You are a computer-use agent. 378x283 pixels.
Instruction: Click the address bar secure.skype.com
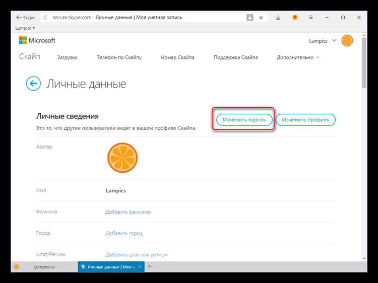click(72, 17)
